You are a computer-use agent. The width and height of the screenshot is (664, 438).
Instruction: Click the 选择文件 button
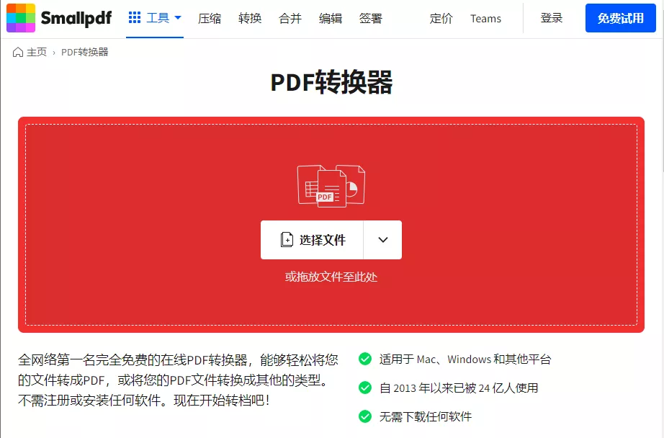pyautogui.click(x=312, y=240)
